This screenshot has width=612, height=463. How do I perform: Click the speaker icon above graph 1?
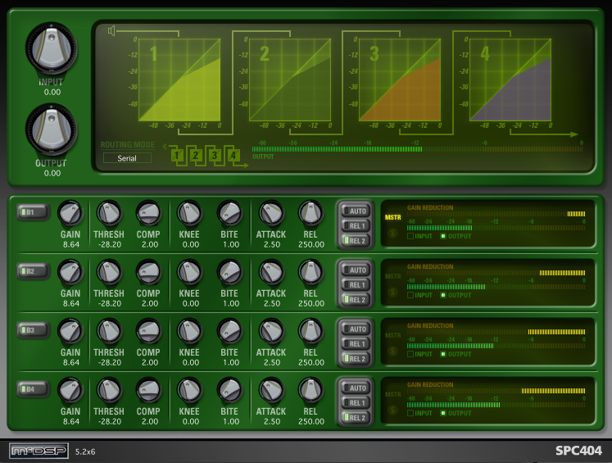pos(111,30)
